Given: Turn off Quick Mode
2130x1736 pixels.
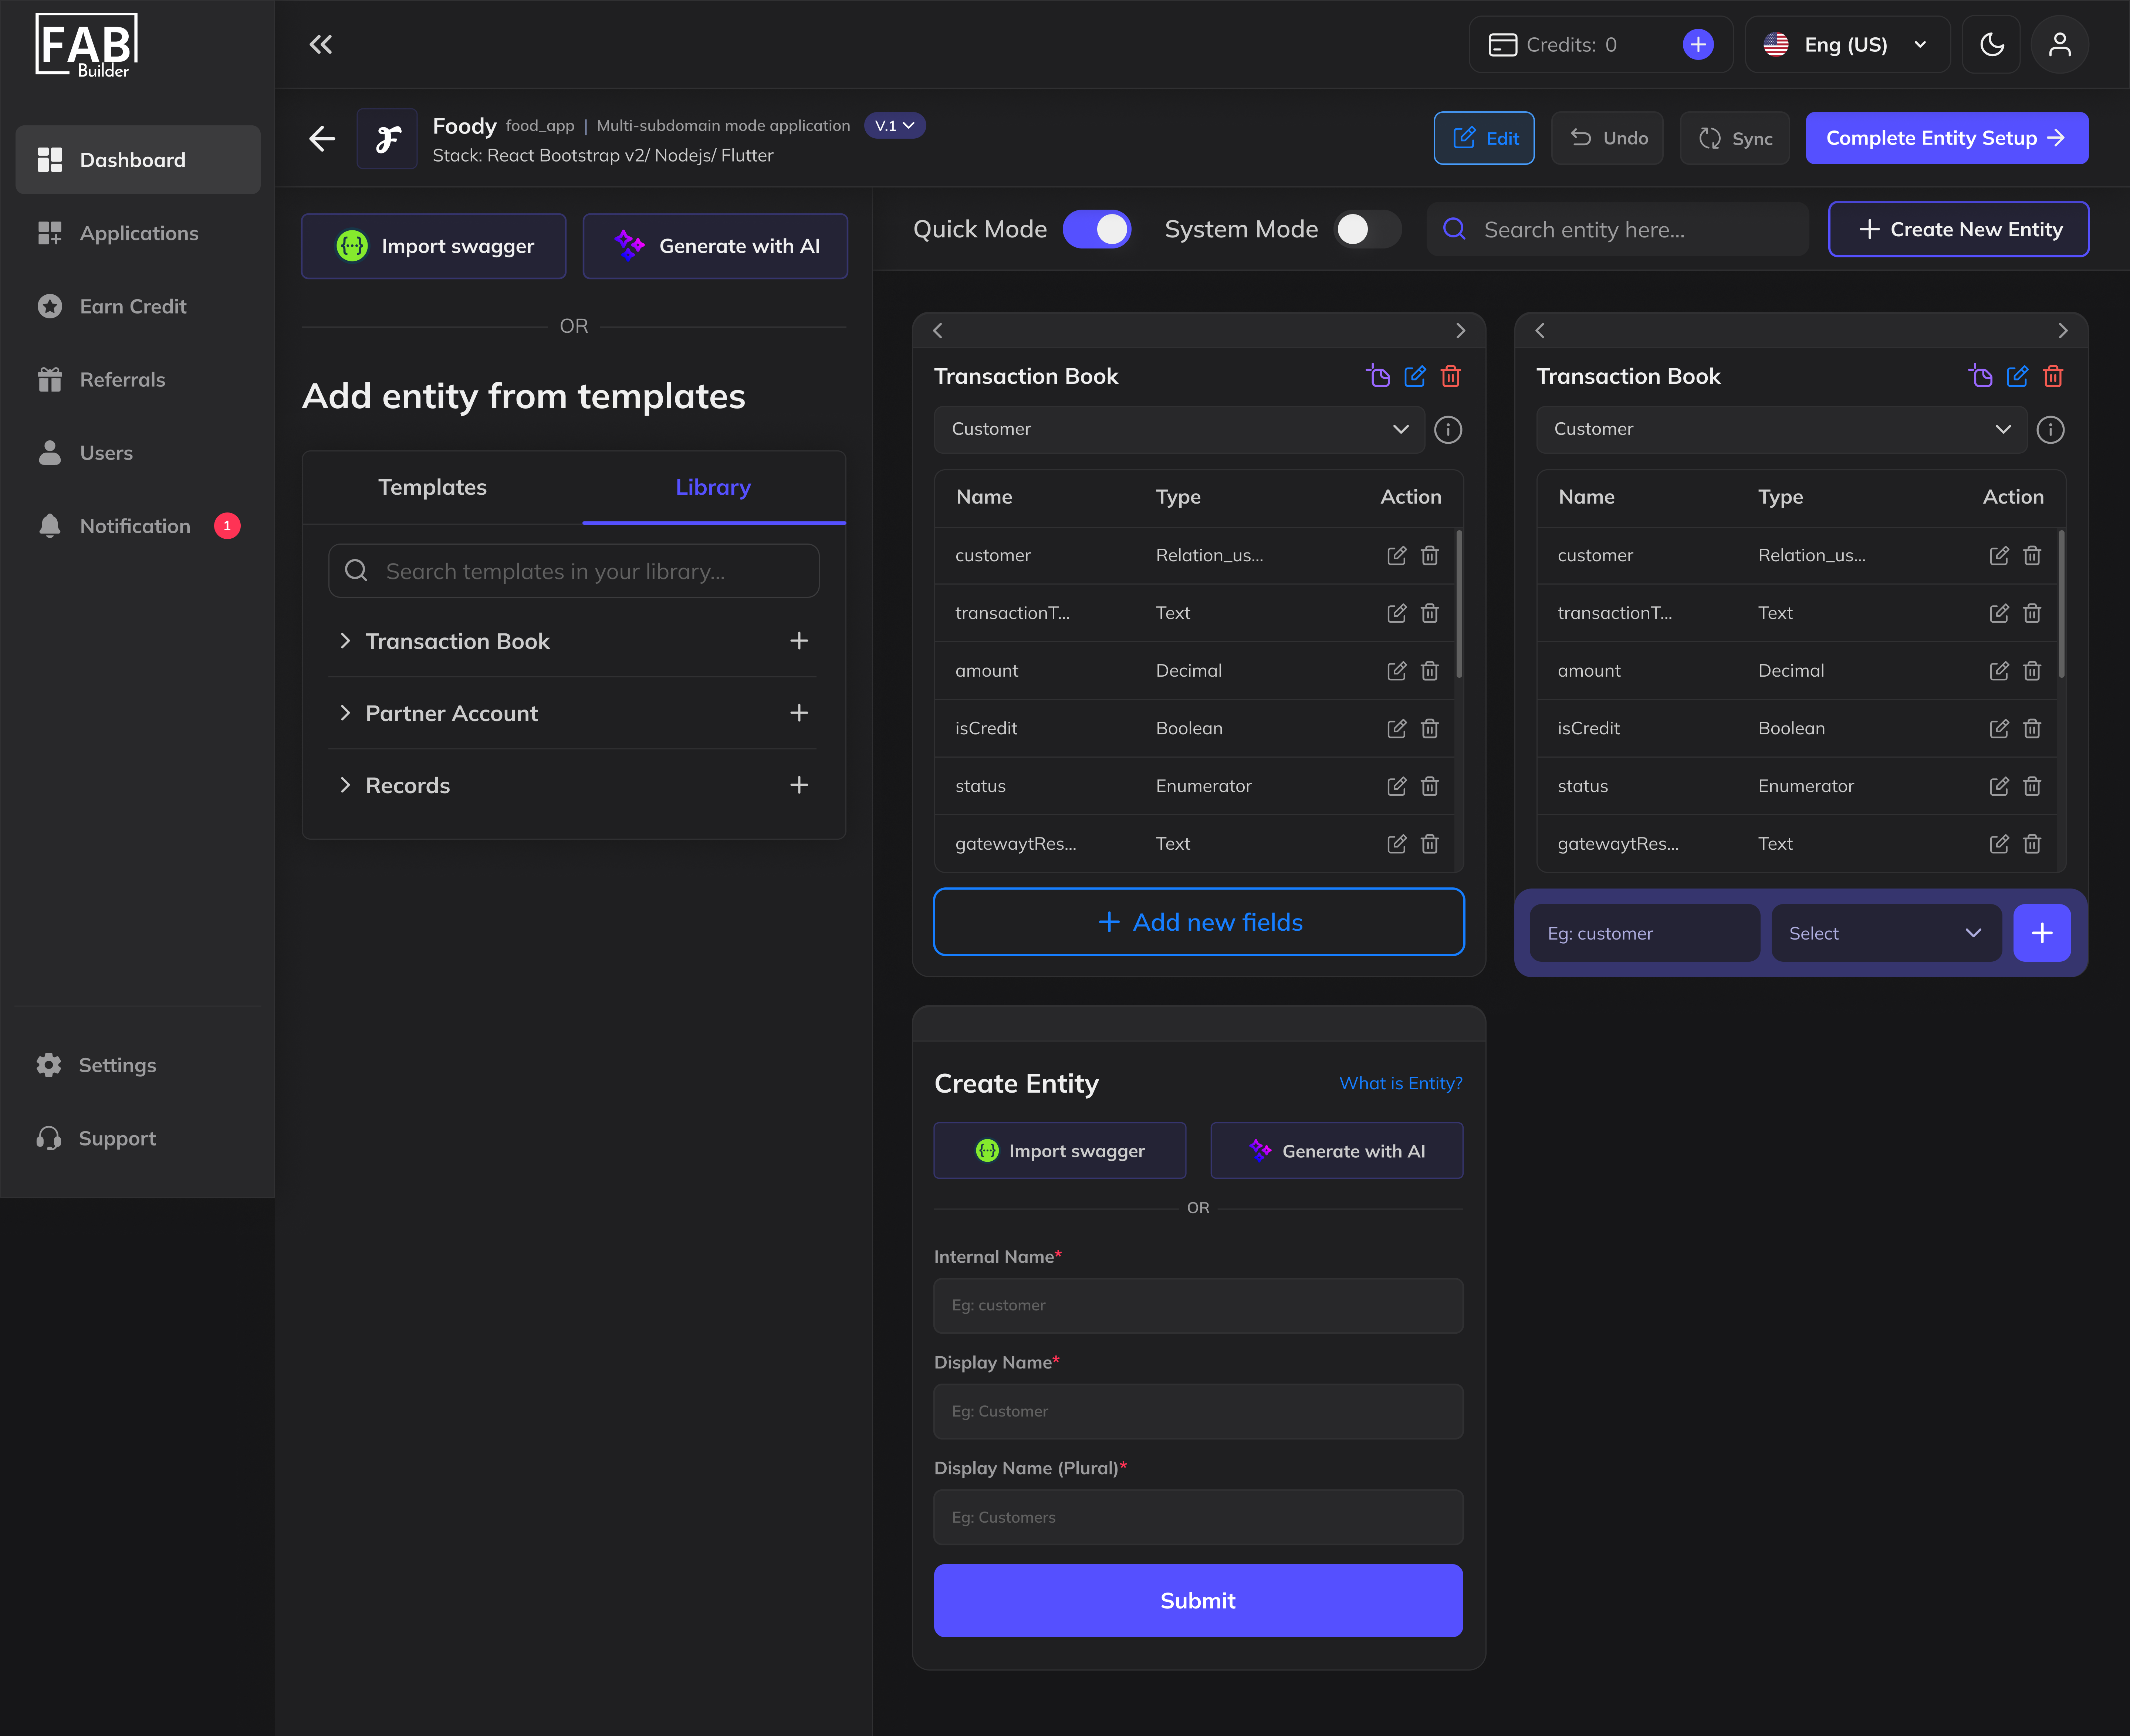Looking at the screenshot, I should (1097, 229).
